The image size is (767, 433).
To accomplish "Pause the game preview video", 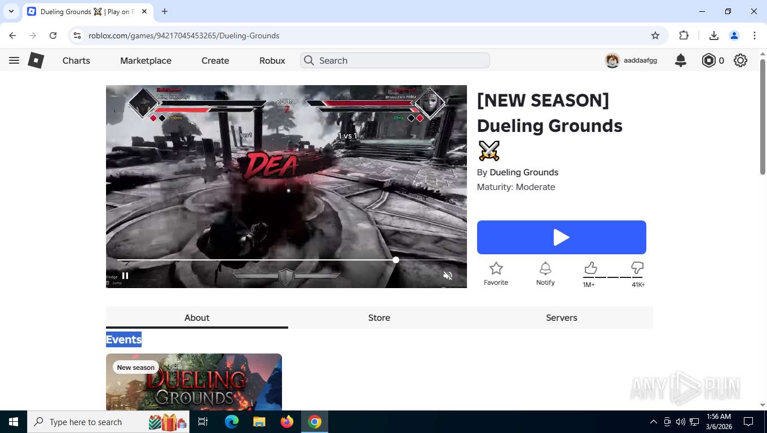I will pyautogui.click(x=125, y=276).
